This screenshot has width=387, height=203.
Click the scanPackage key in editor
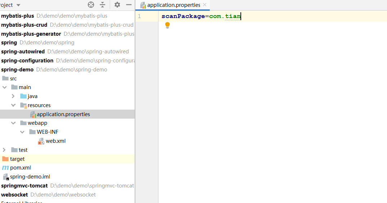click(183, 16)
